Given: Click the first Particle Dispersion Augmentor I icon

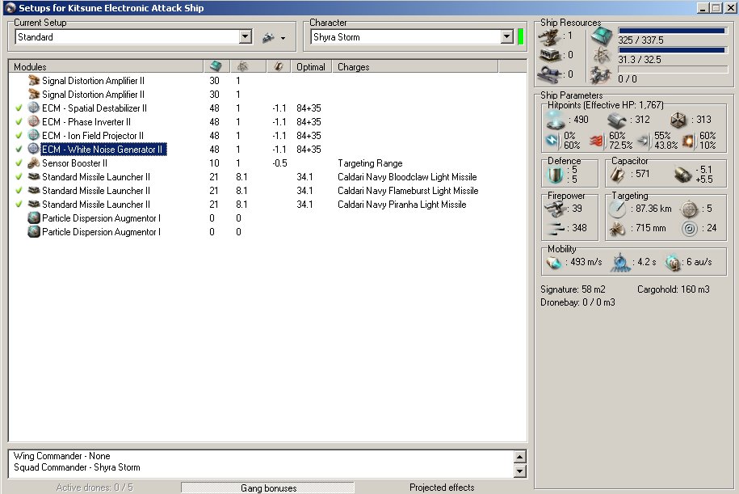Looking at the screenshot, I should pos(33,218).
